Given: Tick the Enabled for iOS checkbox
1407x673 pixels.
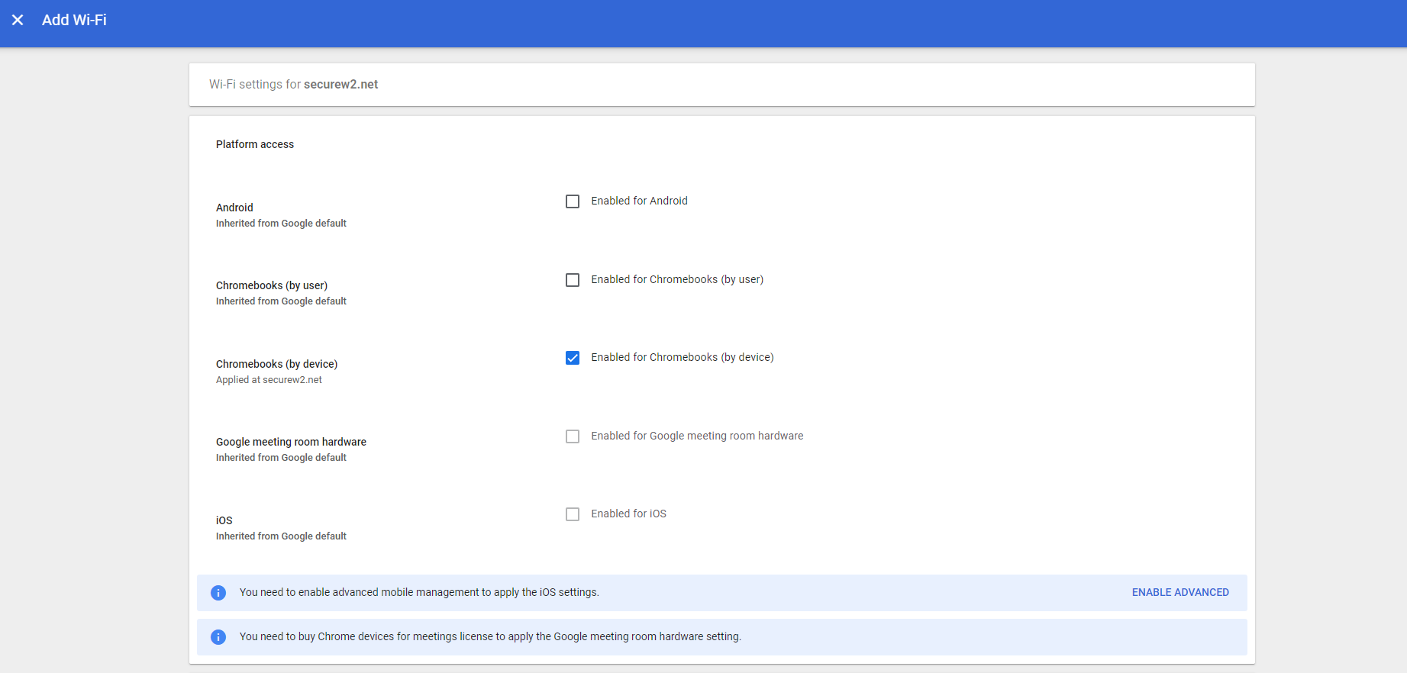Looking at the screenshot, I should pyautogui.click(x=573, y=514).
